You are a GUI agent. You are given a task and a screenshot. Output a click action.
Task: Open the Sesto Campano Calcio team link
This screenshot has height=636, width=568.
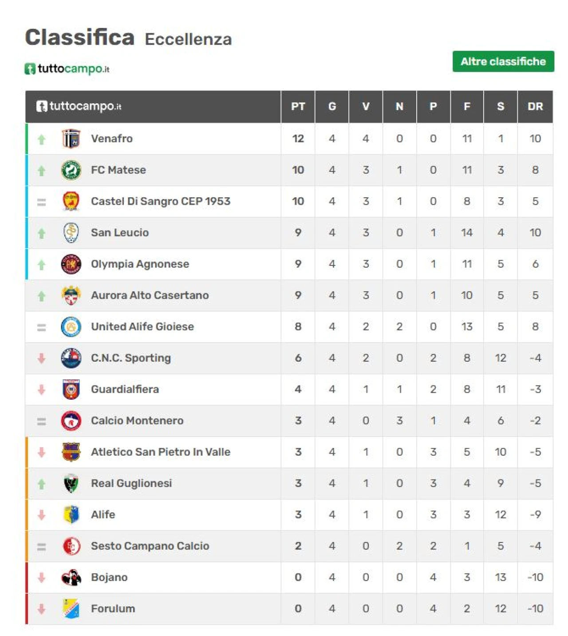click(150, 546)
